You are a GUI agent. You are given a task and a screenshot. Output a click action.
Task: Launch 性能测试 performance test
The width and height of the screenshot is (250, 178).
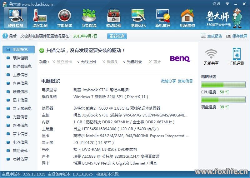(x=65, y=18)
